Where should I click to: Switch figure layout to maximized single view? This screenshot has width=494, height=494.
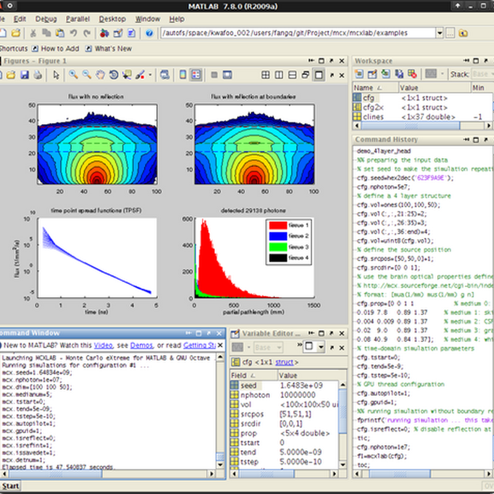[319, 75]
